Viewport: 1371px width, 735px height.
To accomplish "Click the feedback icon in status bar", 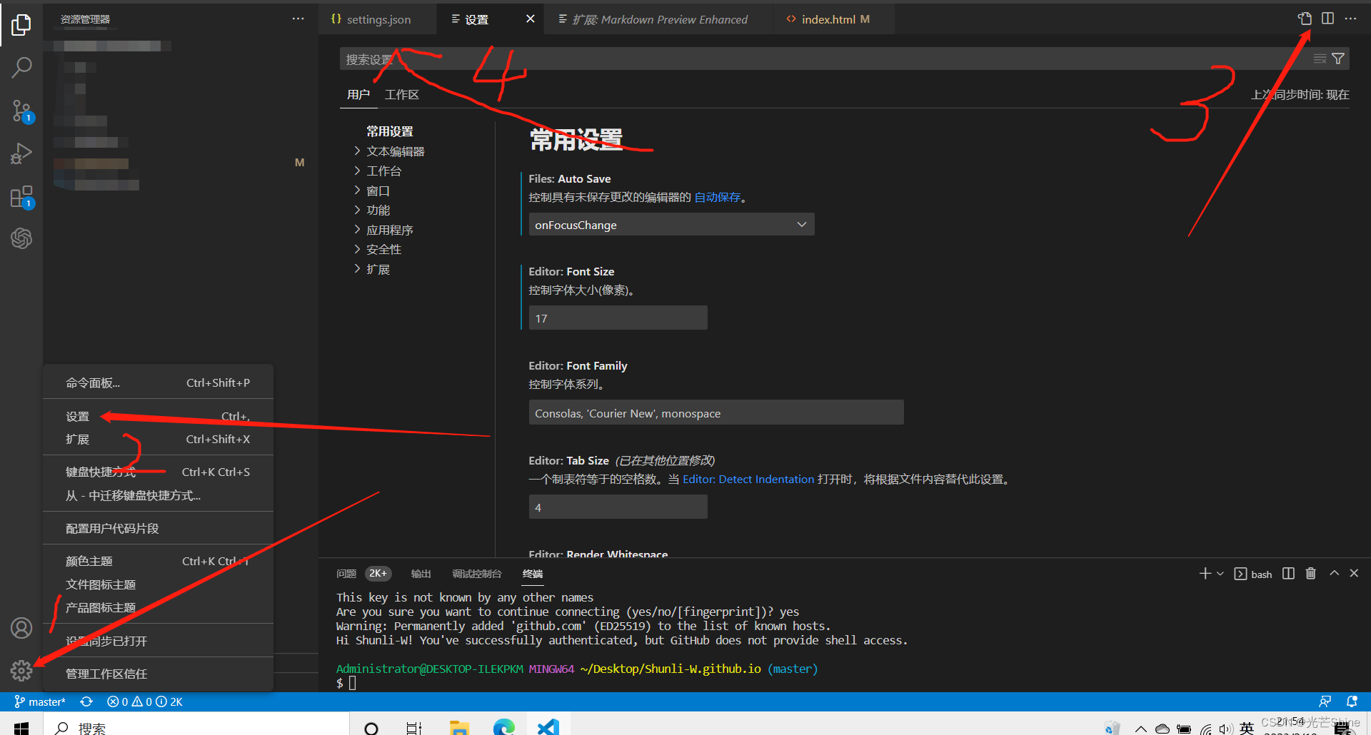I will point(1325,702).
